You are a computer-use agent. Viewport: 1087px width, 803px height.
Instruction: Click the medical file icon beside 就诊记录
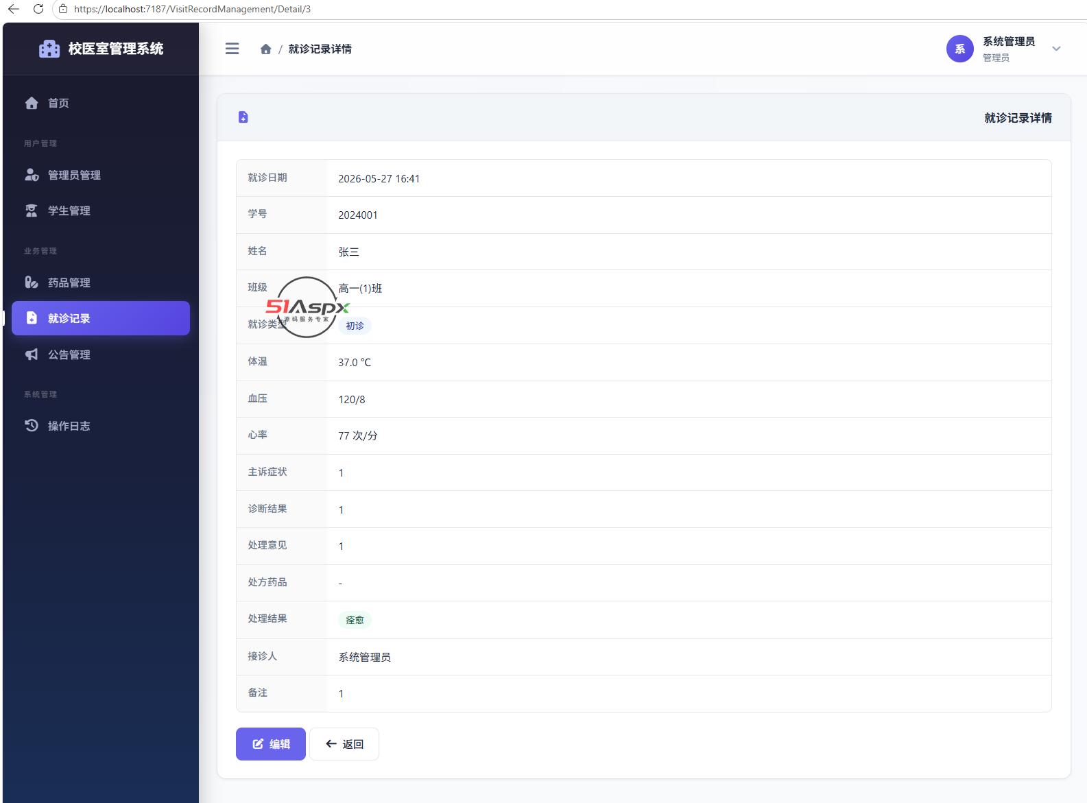(32, 318)
